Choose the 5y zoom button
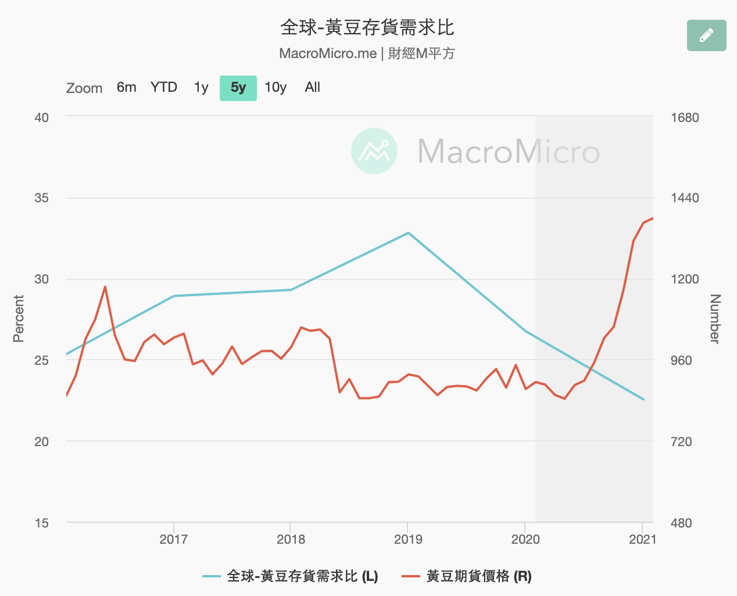Screen dimensions: 737x596 [238, 88]
